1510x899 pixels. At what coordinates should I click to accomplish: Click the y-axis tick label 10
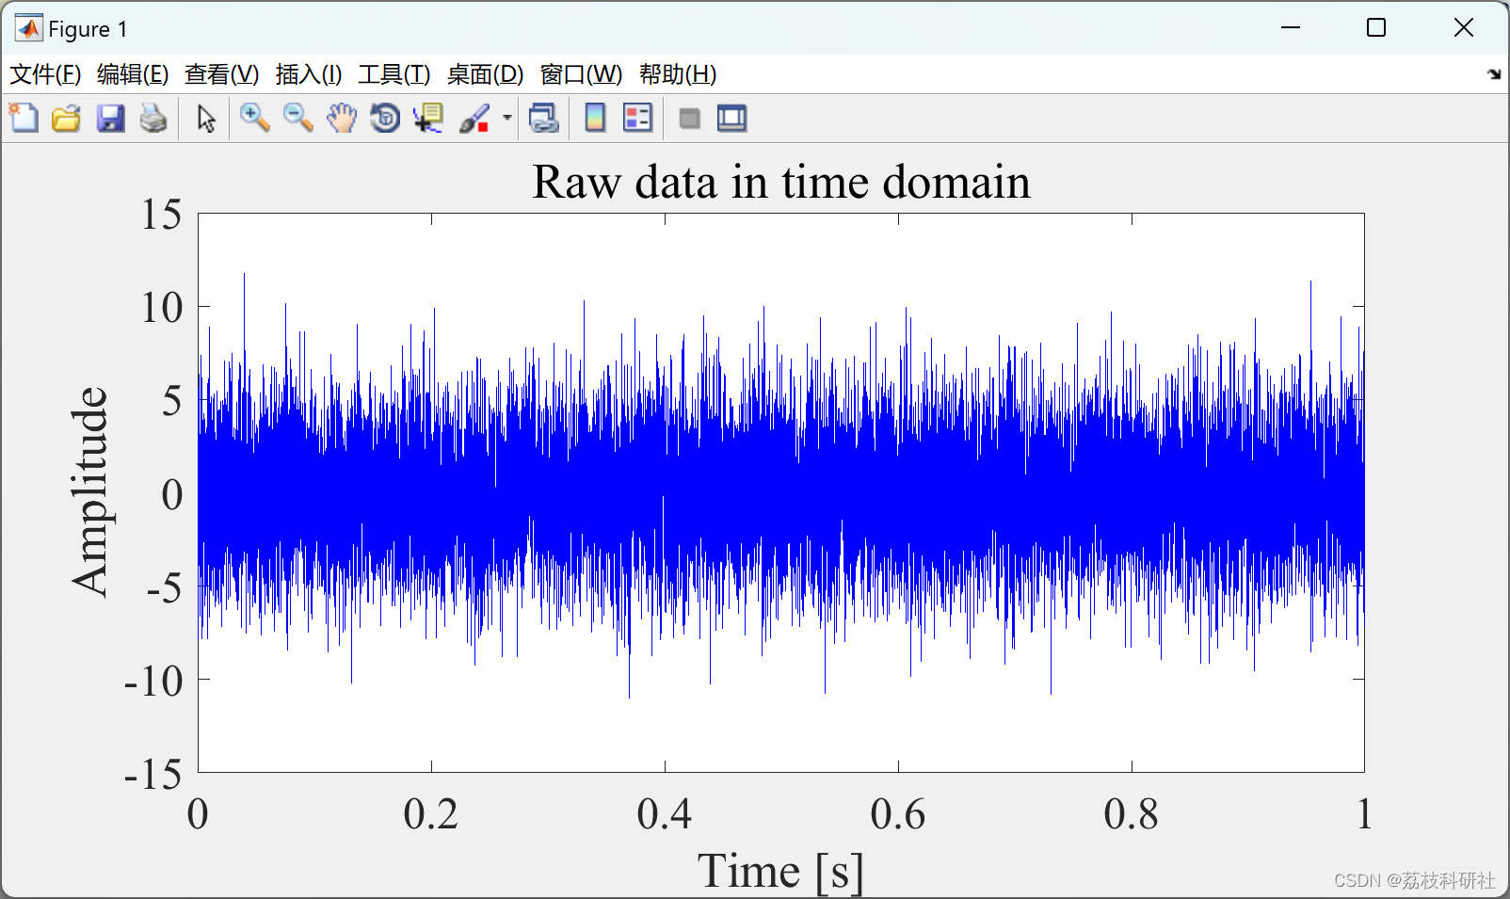click(x=162, y=308)
